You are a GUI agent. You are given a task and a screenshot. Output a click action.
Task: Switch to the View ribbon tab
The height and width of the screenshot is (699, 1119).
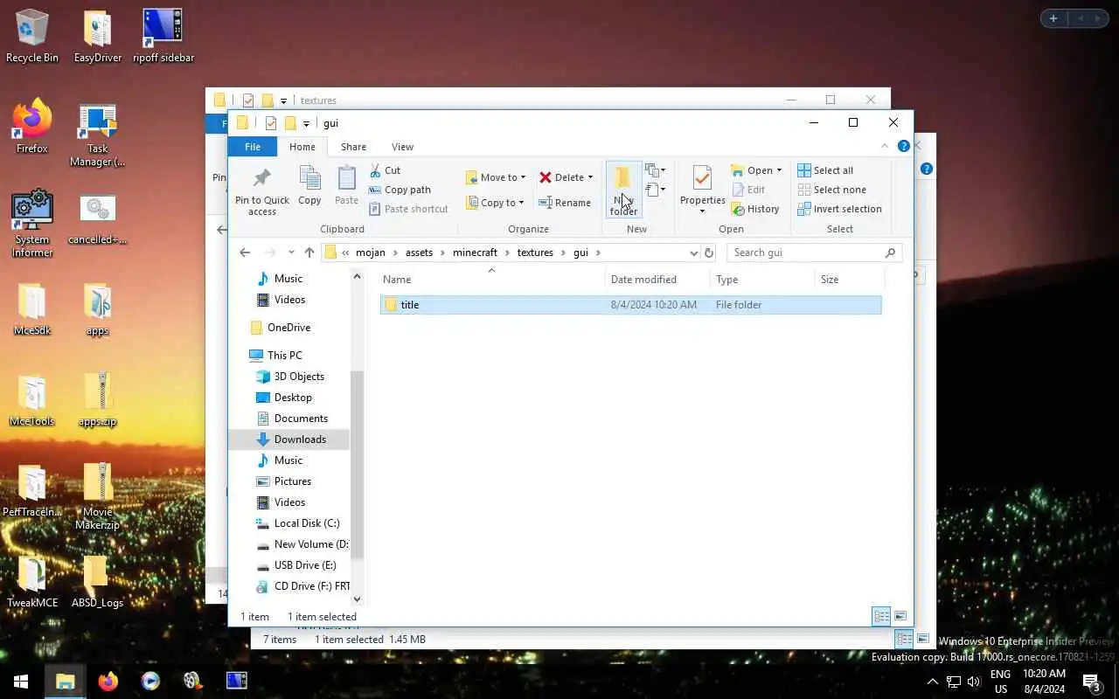click(402, 147)
